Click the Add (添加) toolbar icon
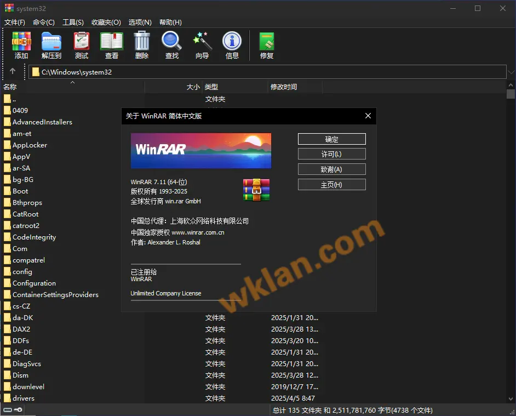Viewport: 516px width, 416px height. (21, 45)
